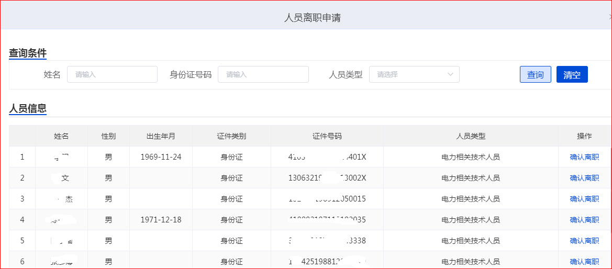Click the 清空 clear button
This screenshot has width=612, height=269.
pyautogui.click(x=572, y=74)
